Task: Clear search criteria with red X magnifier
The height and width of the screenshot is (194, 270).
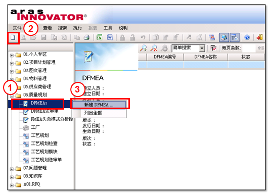Action: [154, 48]
